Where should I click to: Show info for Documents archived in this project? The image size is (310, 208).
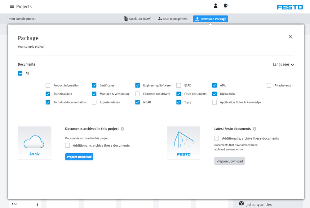(122, 129)
